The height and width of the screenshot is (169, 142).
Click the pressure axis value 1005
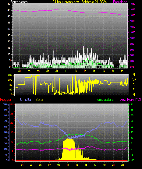[133, 32]
